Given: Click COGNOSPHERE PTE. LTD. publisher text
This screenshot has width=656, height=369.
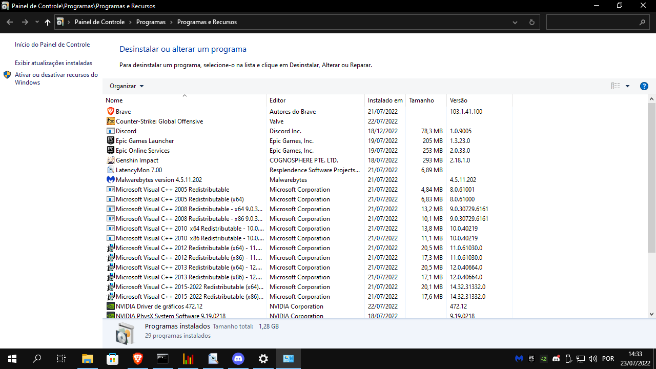Looking at the screenshot, I should tap(304, 160).
